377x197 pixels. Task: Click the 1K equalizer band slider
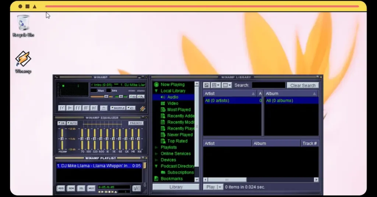click(107, 139)
